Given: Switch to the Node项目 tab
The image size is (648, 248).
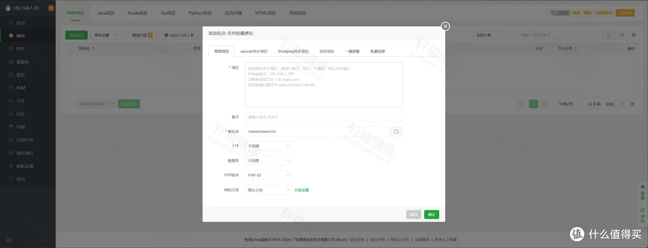Looking at the screenshot, I should (137, 13).
